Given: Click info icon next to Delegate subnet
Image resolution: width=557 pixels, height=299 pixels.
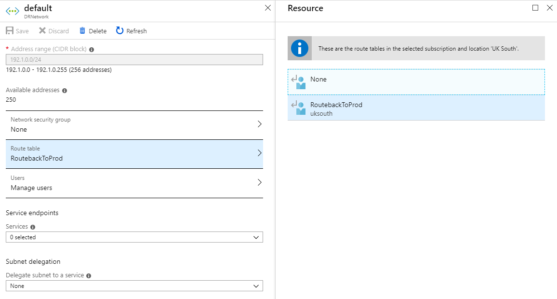Looking at the screenshot, I should [x=89, y=276].
